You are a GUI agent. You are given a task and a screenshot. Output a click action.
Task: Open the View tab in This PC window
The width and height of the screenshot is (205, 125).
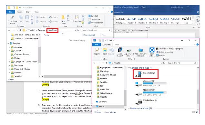click(117, 45)
